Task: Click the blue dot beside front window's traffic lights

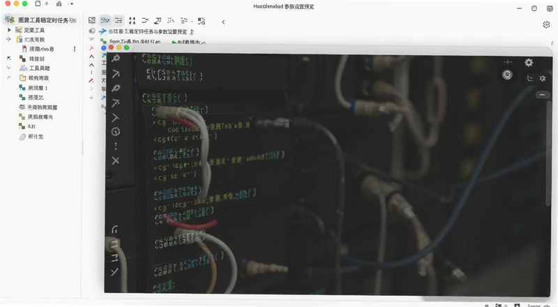Action: [103, 47]
